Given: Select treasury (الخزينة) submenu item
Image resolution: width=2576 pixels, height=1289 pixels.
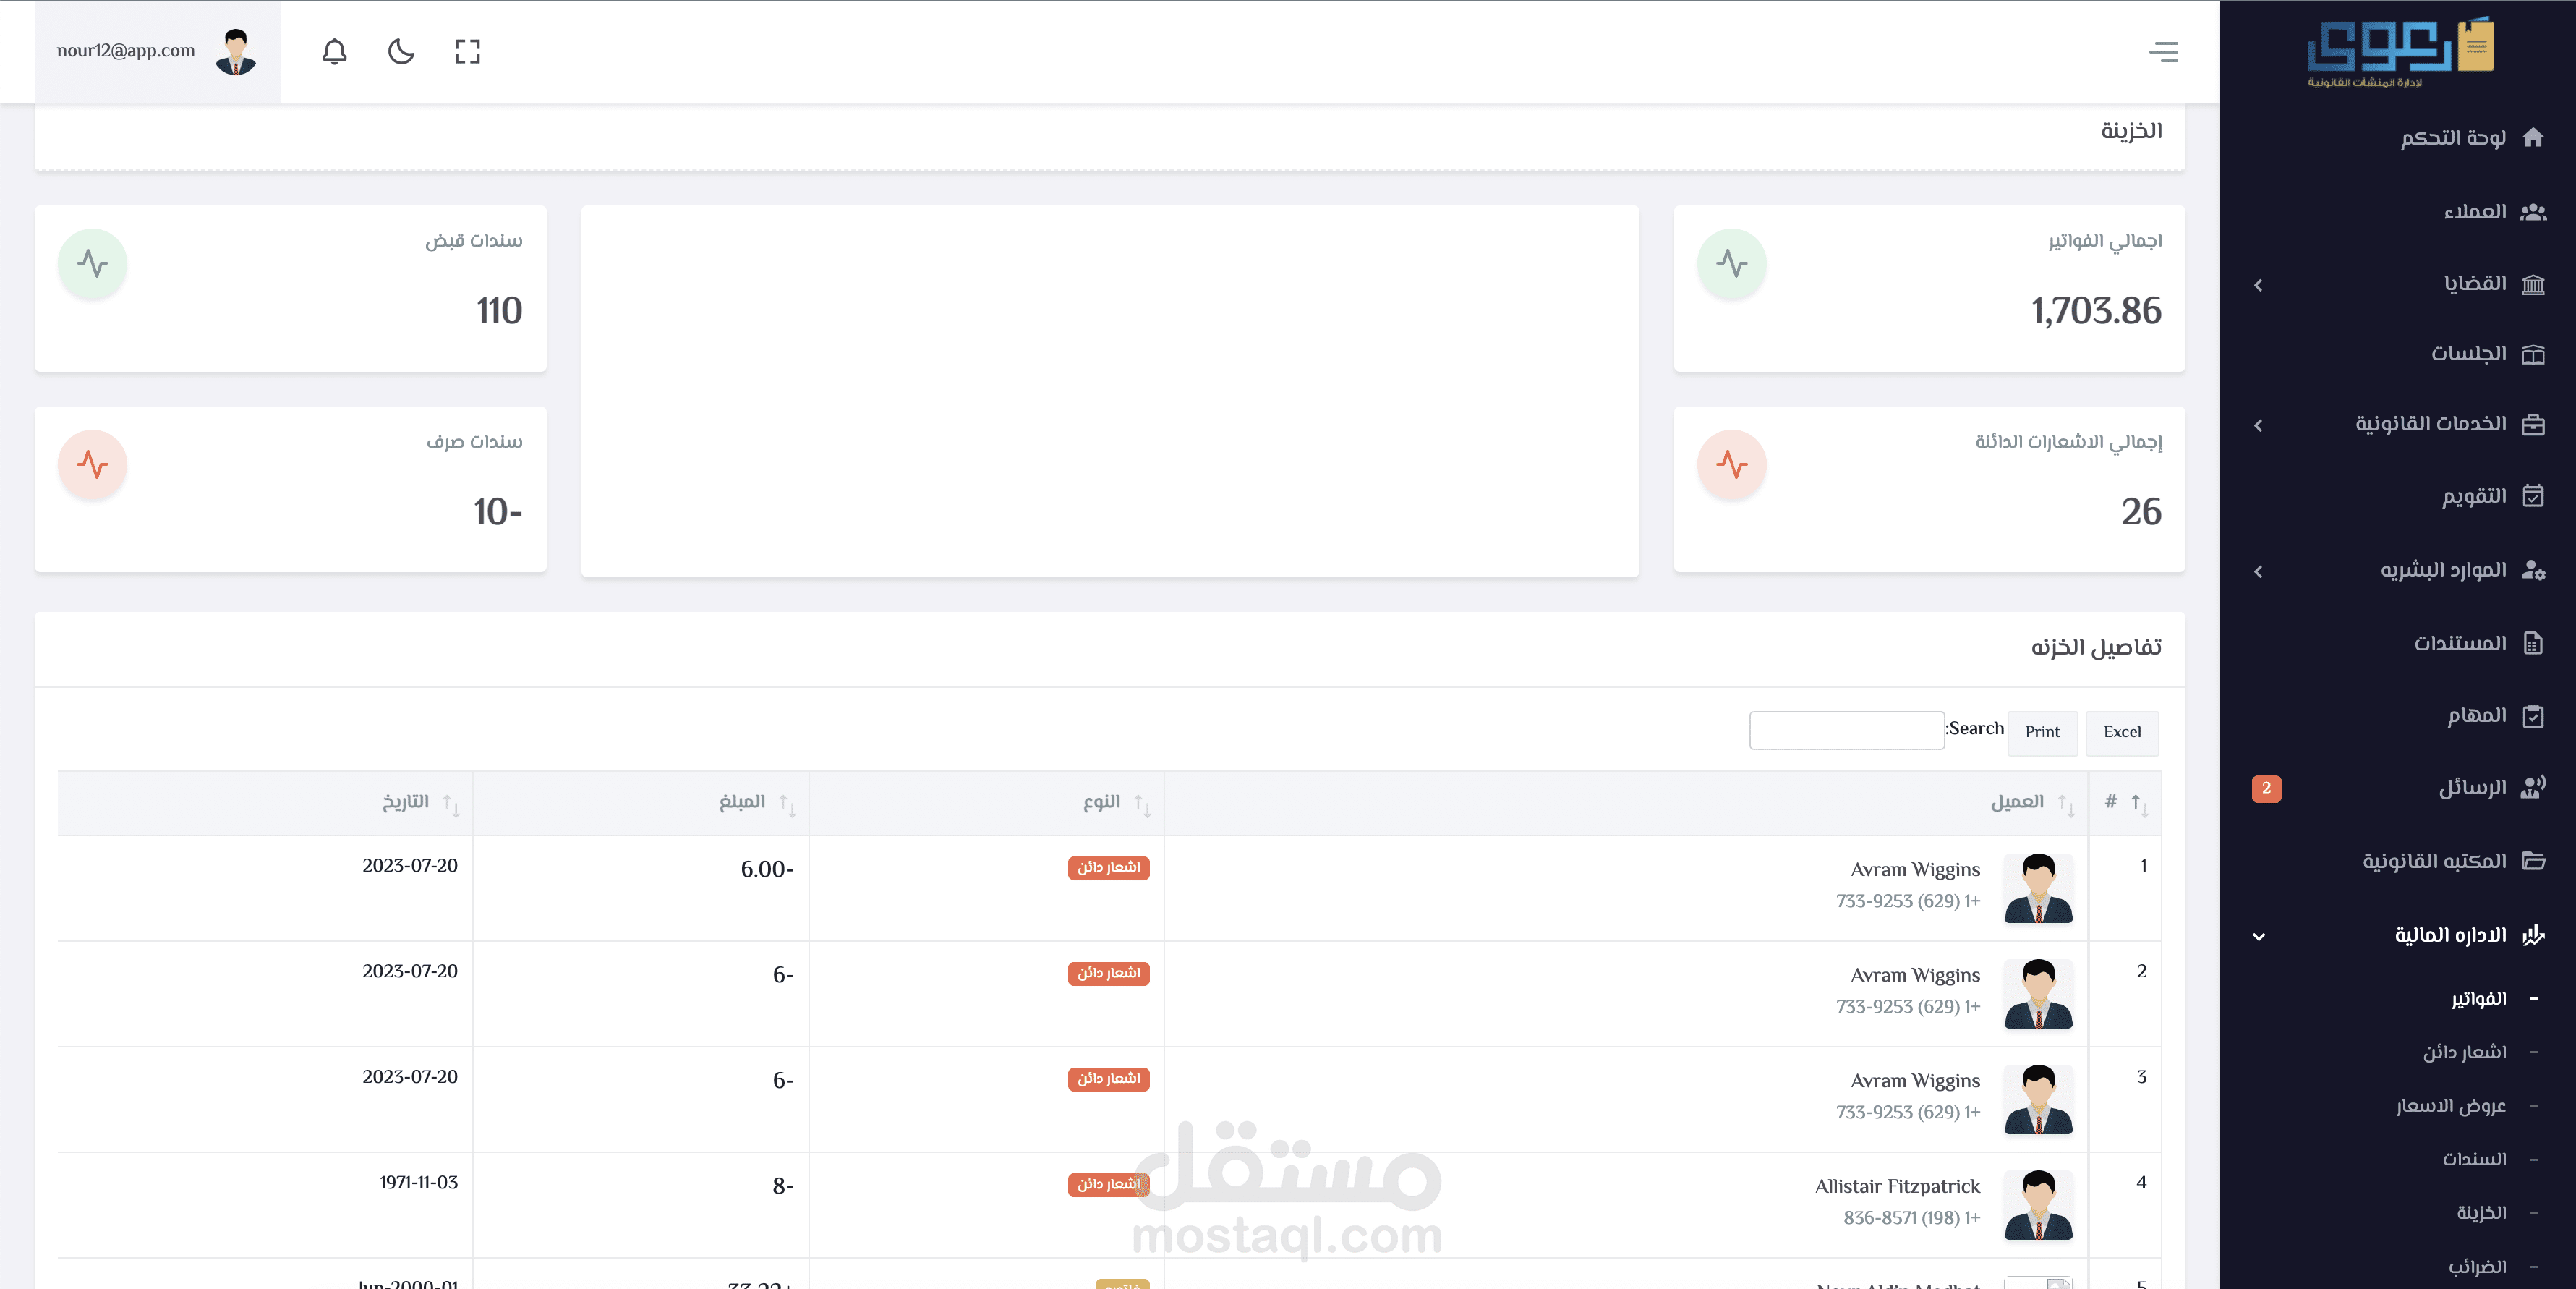Looking at the screenshot, I should click(2481, 1213).
